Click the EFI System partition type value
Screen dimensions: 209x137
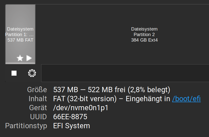coord(71,126)
